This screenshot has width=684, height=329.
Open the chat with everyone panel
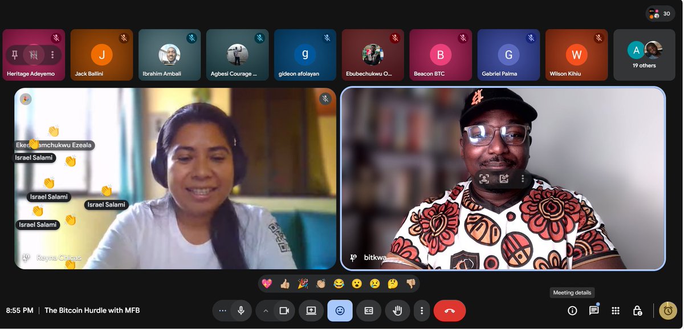pyautogui.click(x=594, y=311)
